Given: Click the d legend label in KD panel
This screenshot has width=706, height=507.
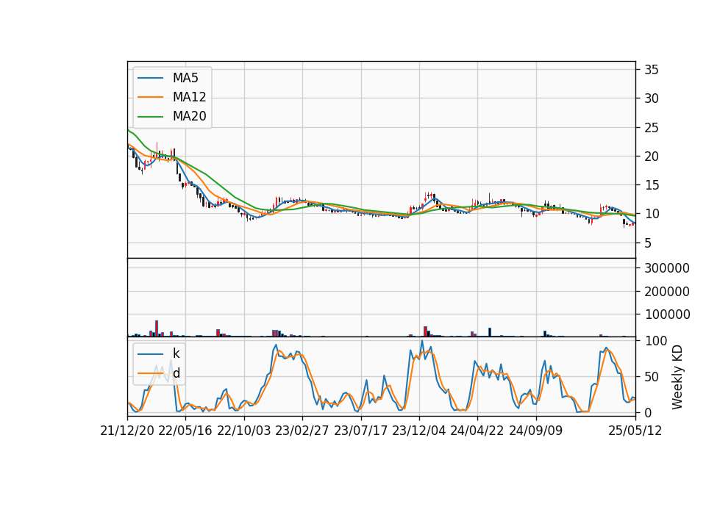Looking at the screenshot, I should 176,373.
